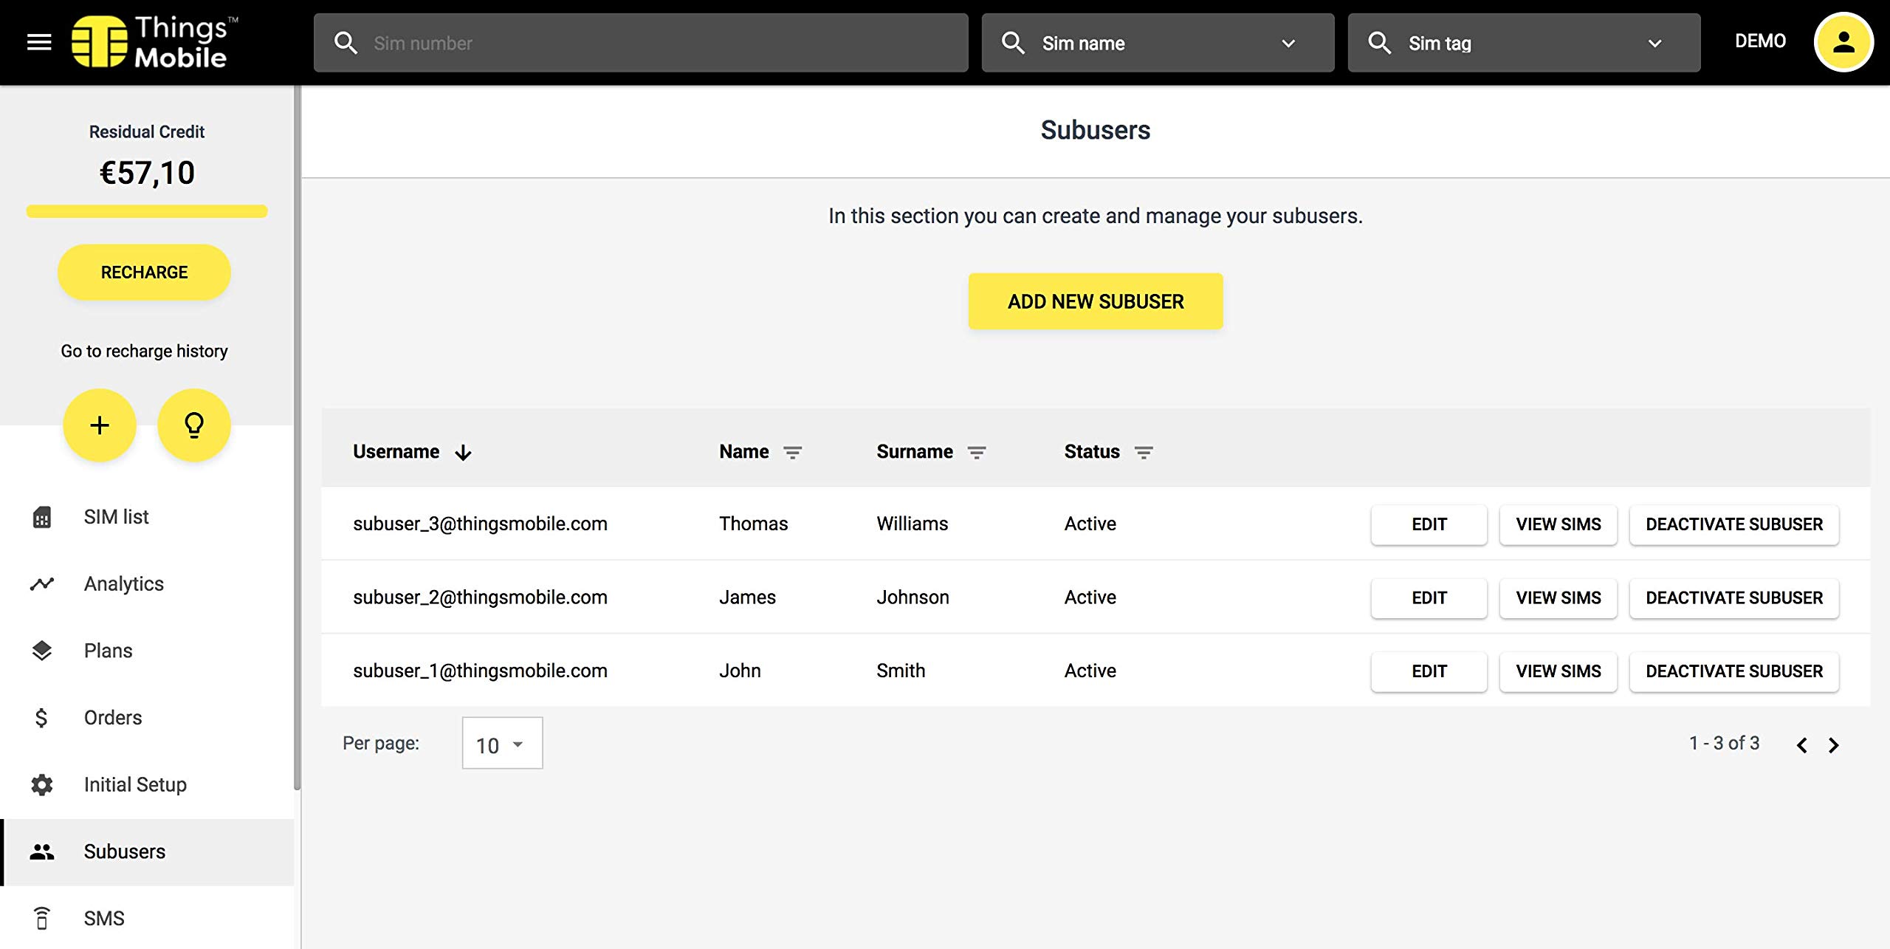Click the yellow residual credit bar
The height and width of the screenshot is (949, 1890).
pos(146,211)
